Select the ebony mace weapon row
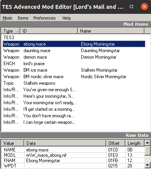 [x=74, y=44]
